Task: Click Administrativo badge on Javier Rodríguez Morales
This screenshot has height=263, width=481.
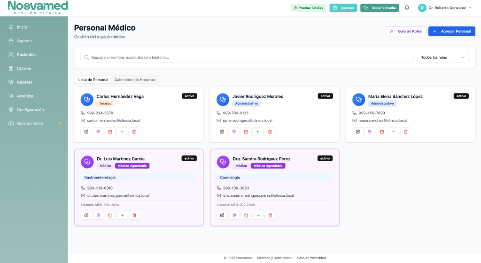Action: [247, 104]
